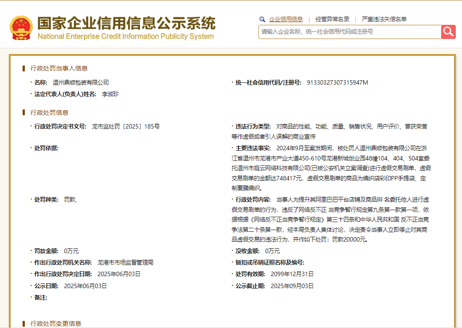The height and width of the screenshot is (328, 462).
Task: Click the 公示截止期 value 2025年09月03日
Action: (292, 286)
